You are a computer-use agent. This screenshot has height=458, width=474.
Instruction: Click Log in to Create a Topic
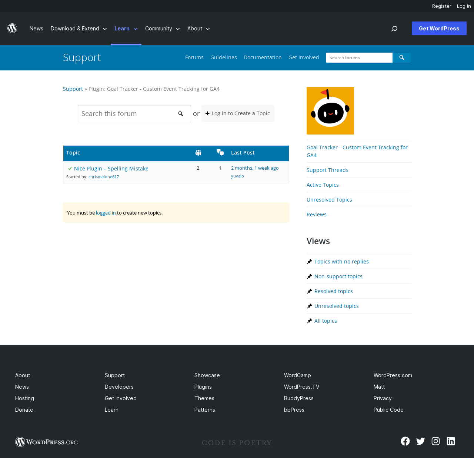[x=238, y=113]
